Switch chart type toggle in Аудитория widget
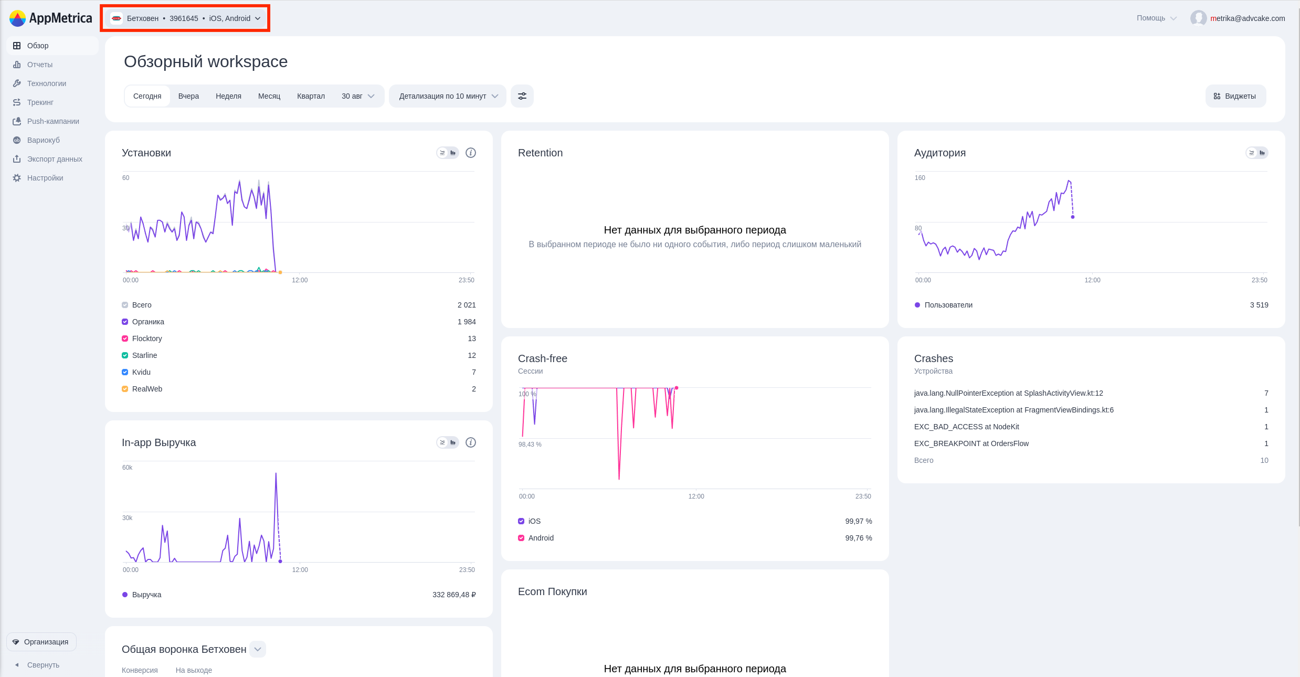Viewport: 1300px width, 677px height. (1257, 153)
